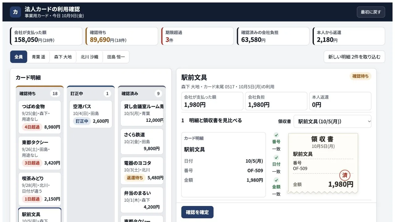Select the 駅前文具 card in 確認待ち column
This screenshot has width=395, height=222.
pyautogui.click(x=40, y=215)
